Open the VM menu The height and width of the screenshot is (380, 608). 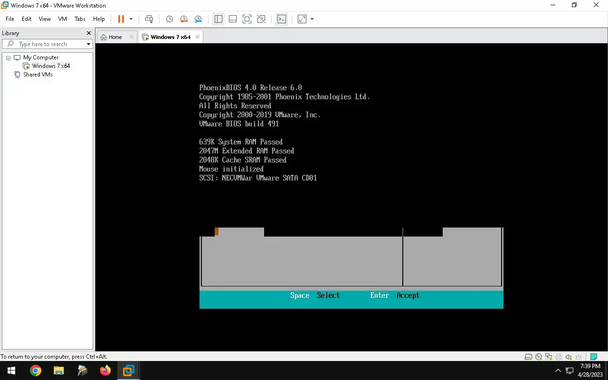coord(63,19)
